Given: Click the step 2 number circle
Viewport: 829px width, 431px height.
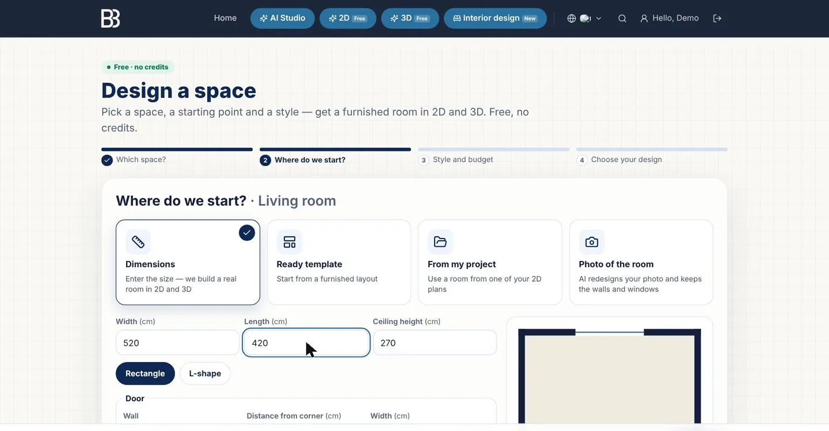Looking at the screenshot, I should point(265,160).
